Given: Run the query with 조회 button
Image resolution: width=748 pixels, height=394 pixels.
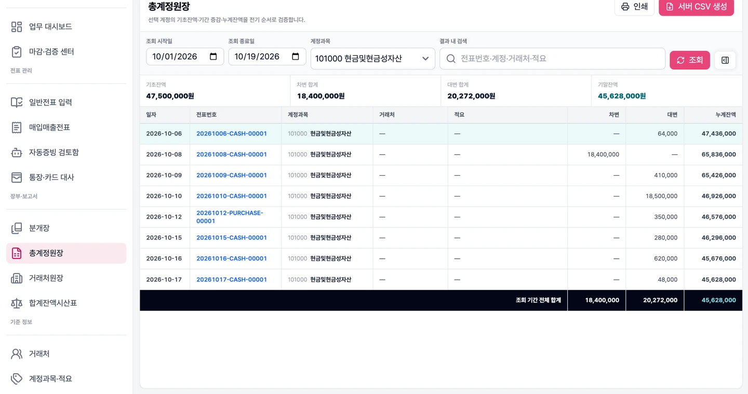Looking at the screenshot, I should coord(690,60).
